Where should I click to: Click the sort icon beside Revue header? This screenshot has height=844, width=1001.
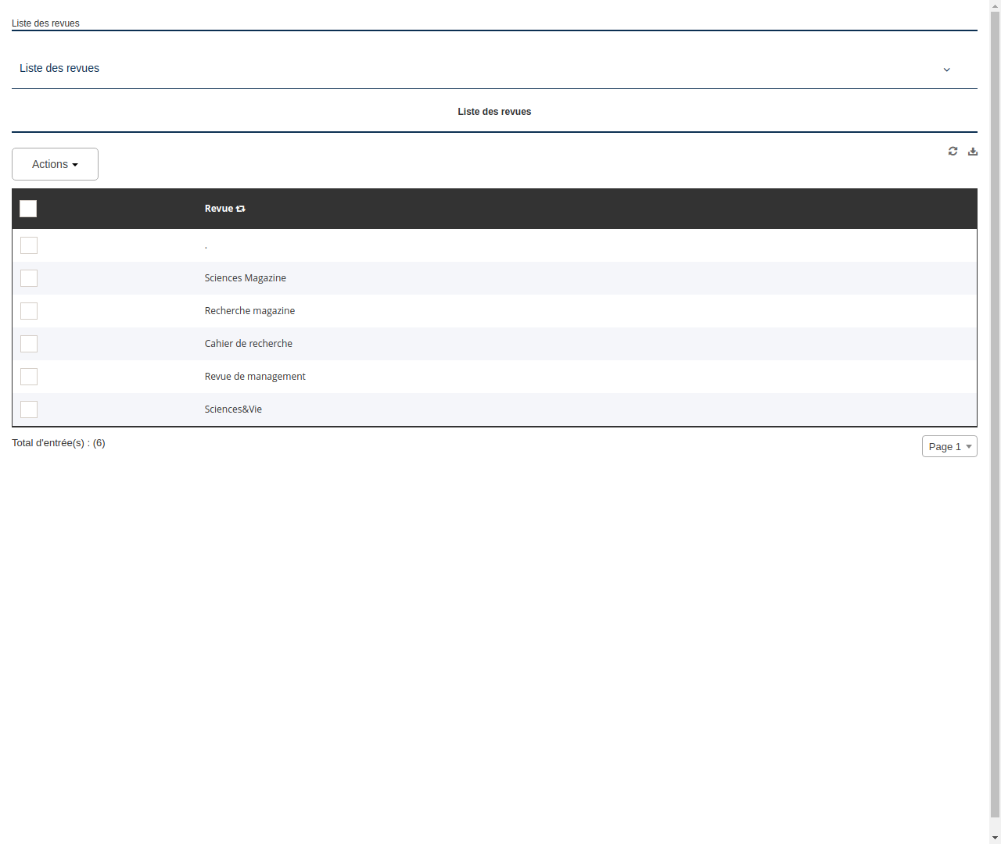(240, 208)
